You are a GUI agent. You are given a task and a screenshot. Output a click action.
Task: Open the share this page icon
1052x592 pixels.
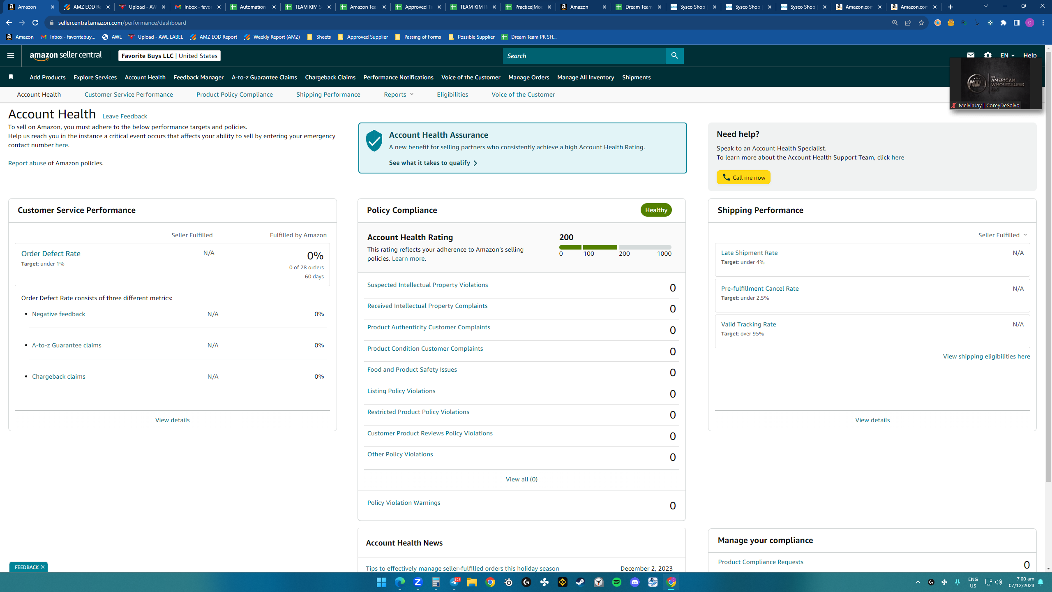(908, 23)
